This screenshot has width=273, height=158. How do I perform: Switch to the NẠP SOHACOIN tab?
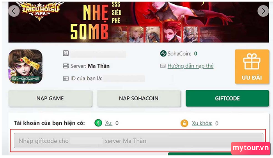tap(139, 98)
